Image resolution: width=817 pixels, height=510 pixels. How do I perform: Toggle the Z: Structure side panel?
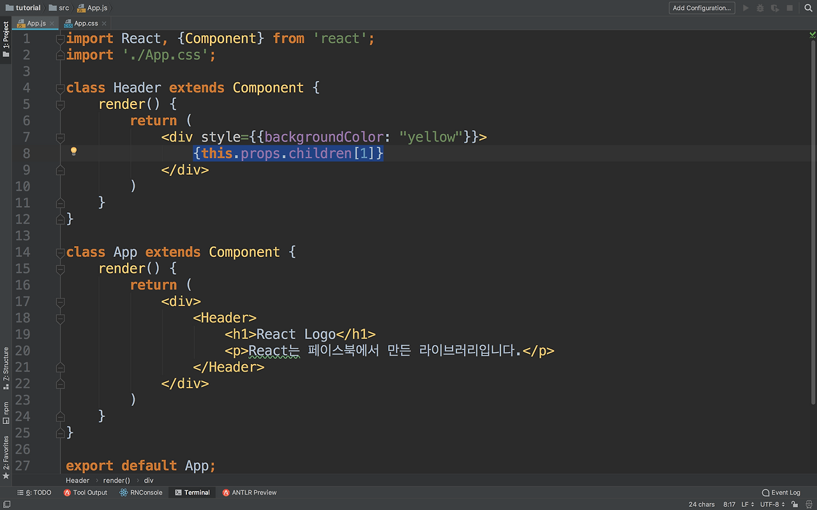[6, 368]
